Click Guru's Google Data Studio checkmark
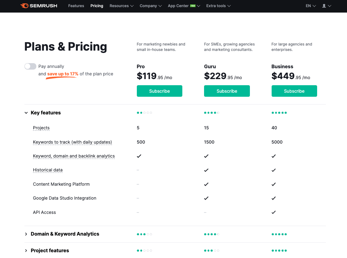The height and width of the screenshot is (258, 347). coord(206,198)
